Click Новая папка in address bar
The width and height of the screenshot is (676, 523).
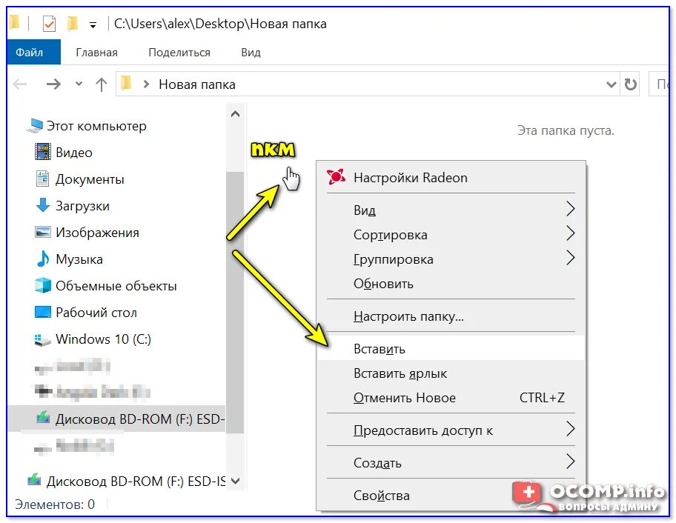click(x=197, y=84)
